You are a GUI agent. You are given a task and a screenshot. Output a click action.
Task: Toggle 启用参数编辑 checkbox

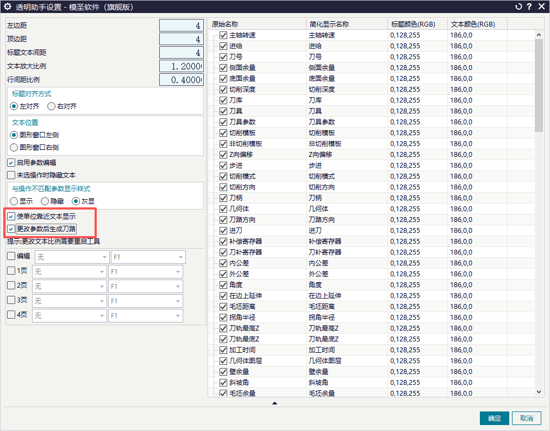pos(11,163)
